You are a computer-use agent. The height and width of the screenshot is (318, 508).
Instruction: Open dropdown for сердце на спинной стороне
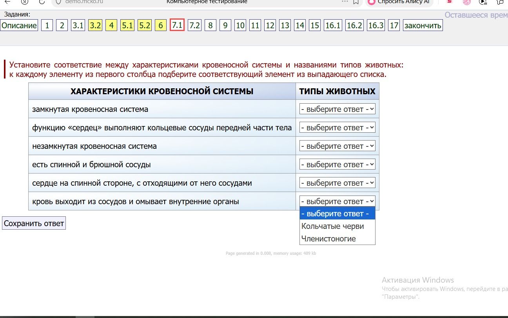tap(337, 183)
